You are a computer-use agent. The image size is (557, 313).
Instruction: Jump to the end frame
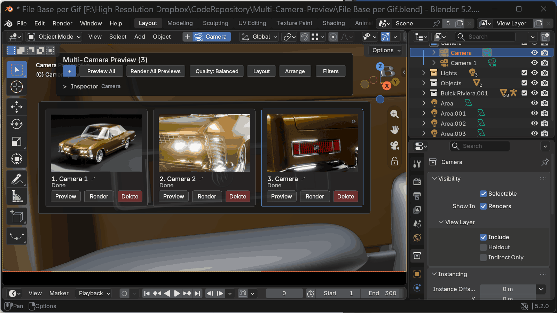197,294
